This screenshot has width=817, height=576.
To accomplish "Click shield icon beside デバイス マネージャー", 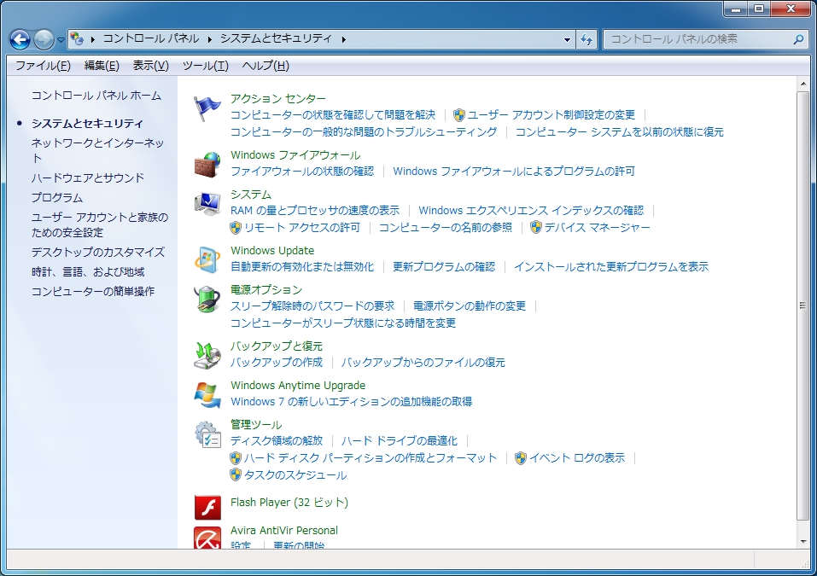I will click(x=535, y=227).
